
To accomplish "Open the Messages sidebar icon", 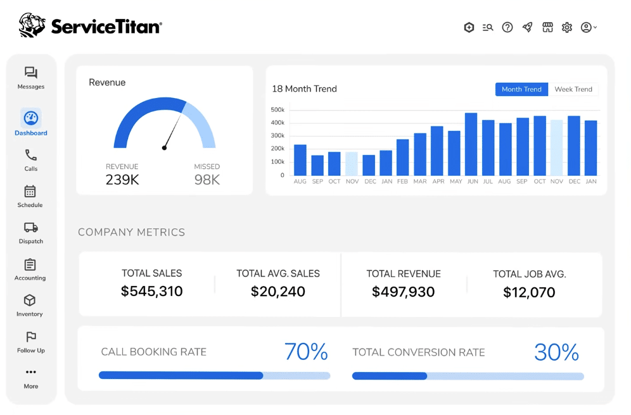I will (x=31, y=73).
